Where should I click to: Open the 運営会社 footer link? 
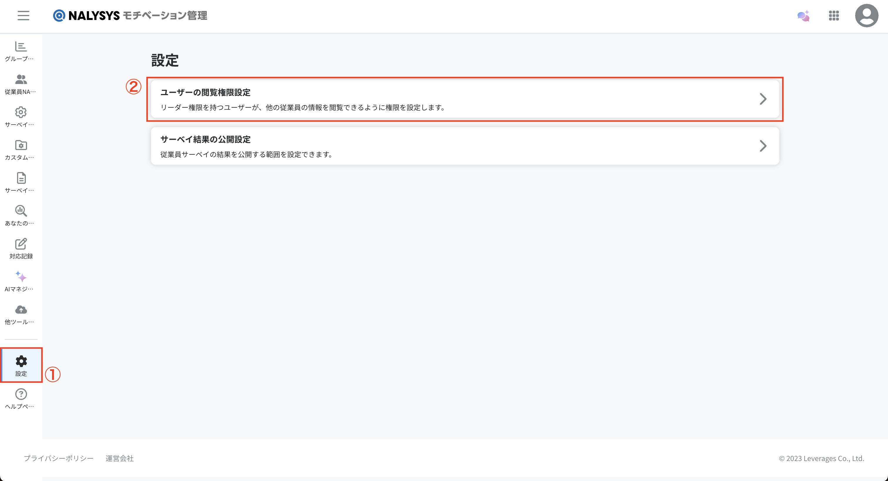tap(120, 458)
